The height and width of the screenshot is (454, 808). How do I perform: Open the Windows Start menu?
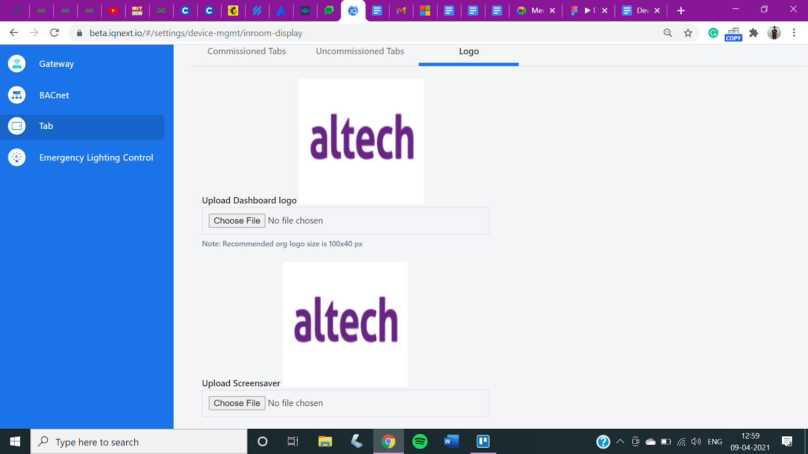coord(15,442)
